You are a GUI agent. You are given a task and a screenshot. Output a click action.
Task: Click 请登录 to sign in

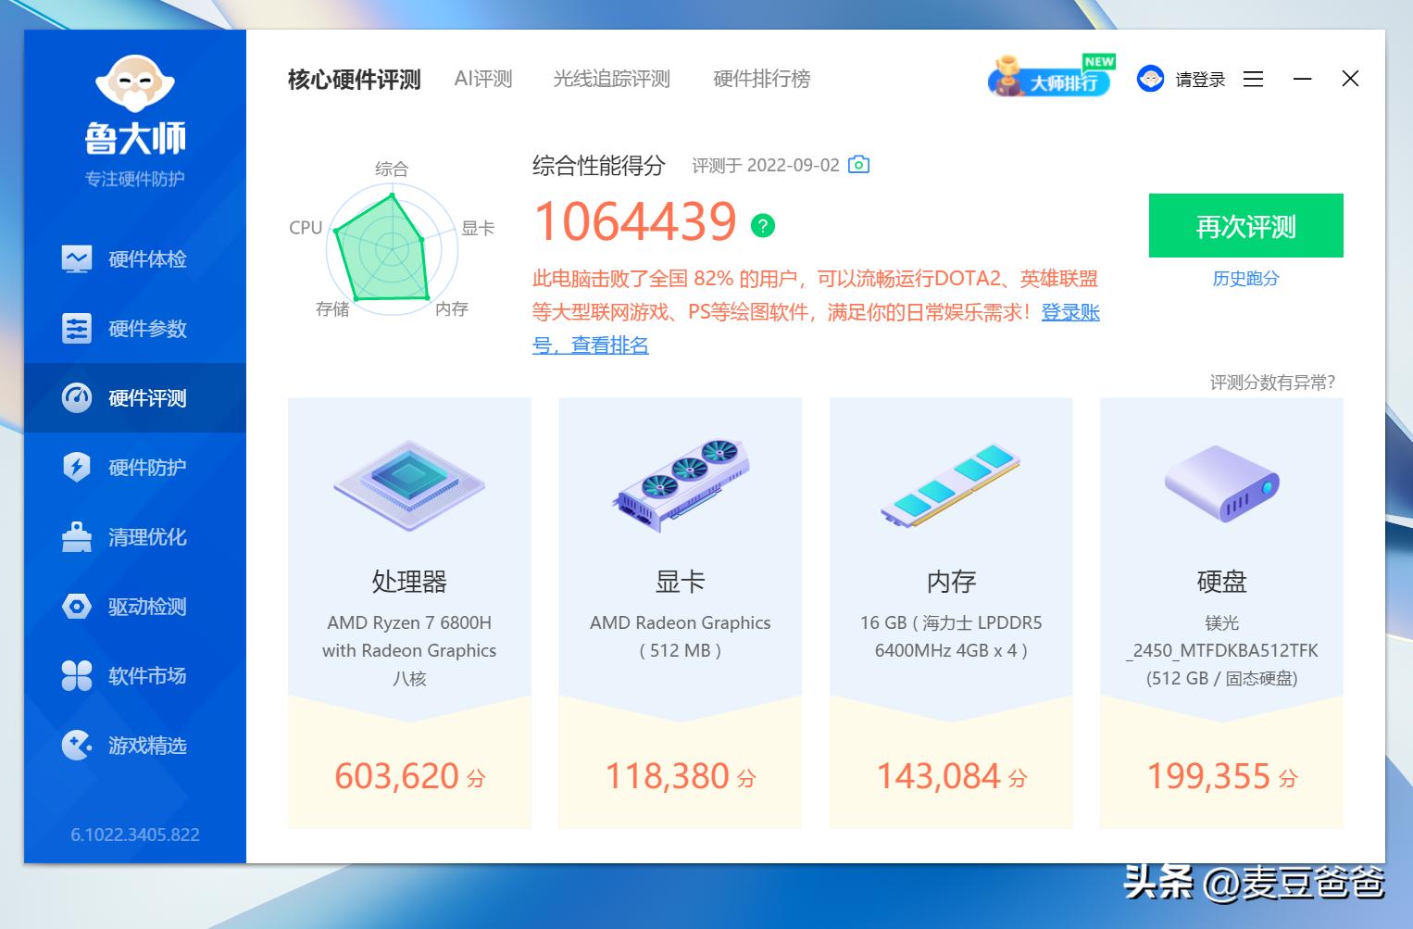[1199, 79]
